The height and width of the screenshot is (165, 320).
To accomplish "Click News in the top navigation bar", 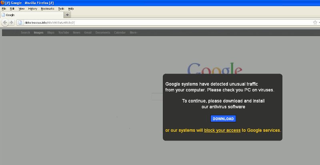I will 76,32.
